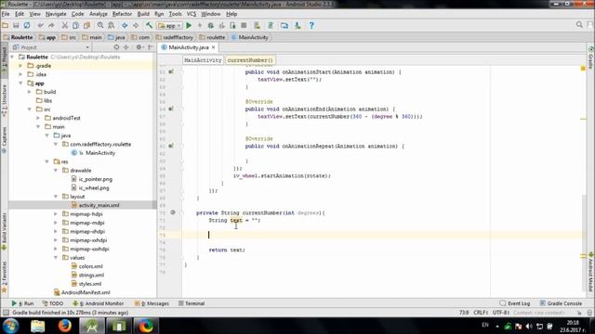Select strings.xml in the tree
The image size is (595, 334).
pyautogui.click(x=91, y=275)
